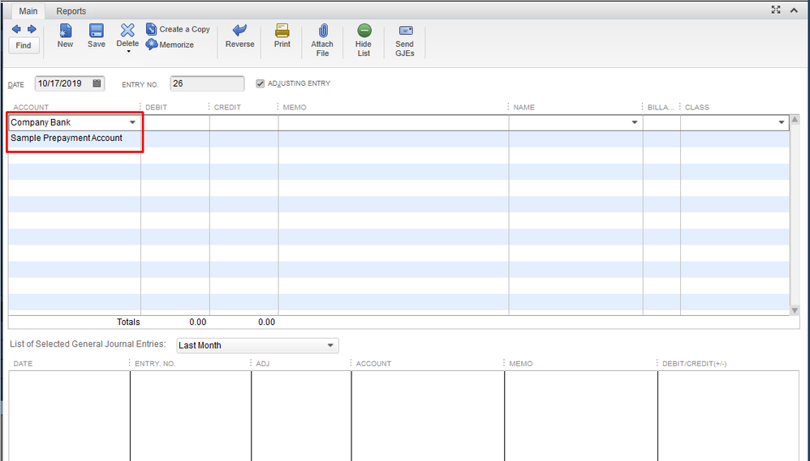This screenshot has width=810, height=461.
Task: Open Last Month period dropdown
Action: coord(257,345)
